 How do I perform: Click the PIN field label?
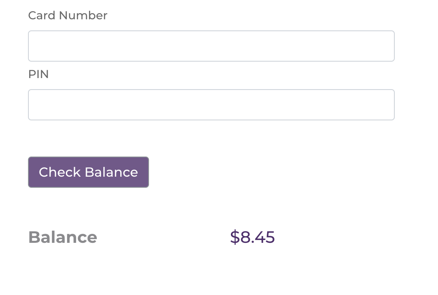[x=38, y=74]
